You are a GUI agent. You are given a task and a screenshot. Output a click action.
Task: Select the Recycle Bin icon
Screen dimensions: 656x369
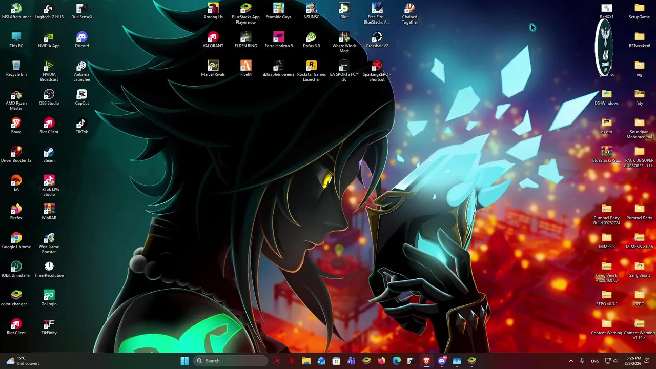(16, 69)
